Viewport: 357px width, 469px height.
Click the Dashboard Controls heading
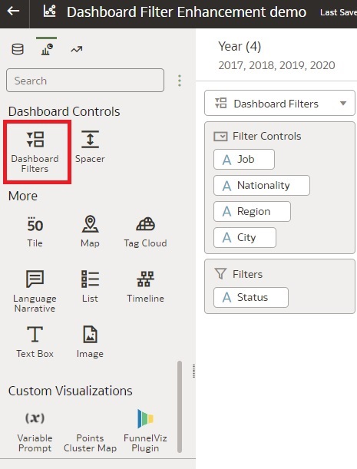(x=64, y=111)
